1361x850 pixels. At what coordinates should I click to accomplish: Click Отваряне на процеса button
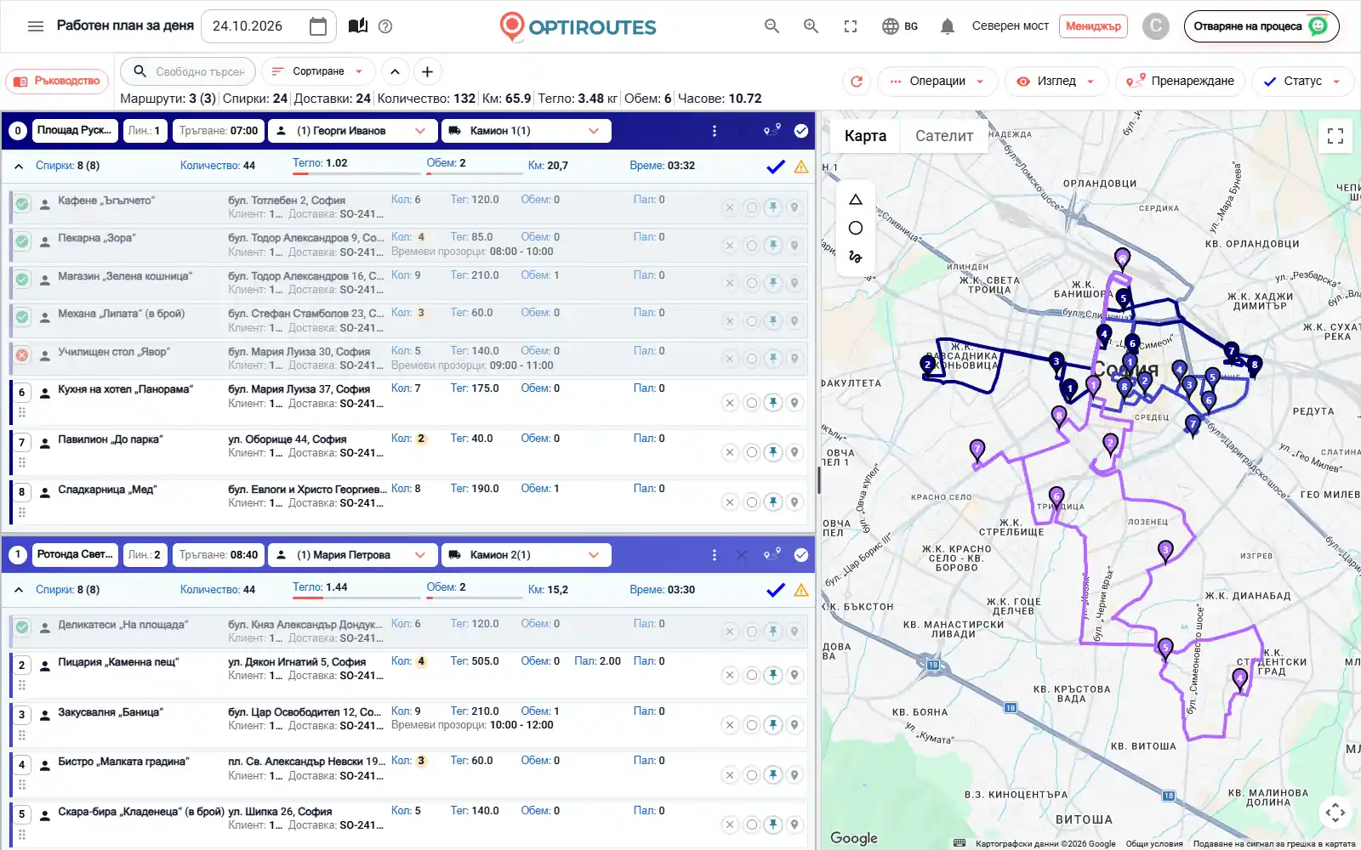tap(1261, 26)
